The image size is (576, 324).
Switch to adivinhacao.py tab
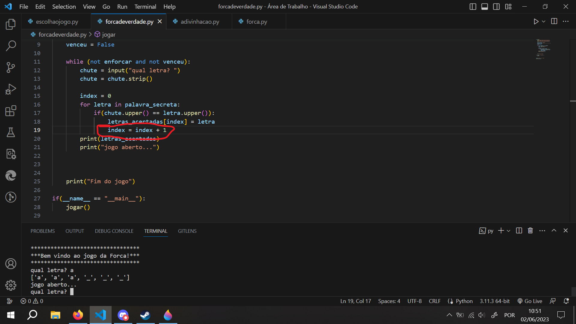(200, 22)
